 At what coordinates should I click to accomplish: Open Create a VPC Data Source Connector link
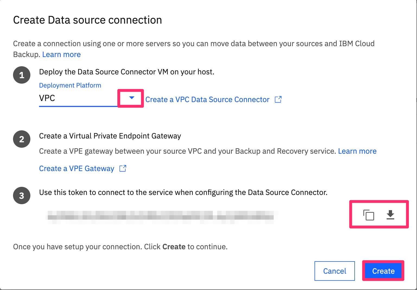(207, 99)
